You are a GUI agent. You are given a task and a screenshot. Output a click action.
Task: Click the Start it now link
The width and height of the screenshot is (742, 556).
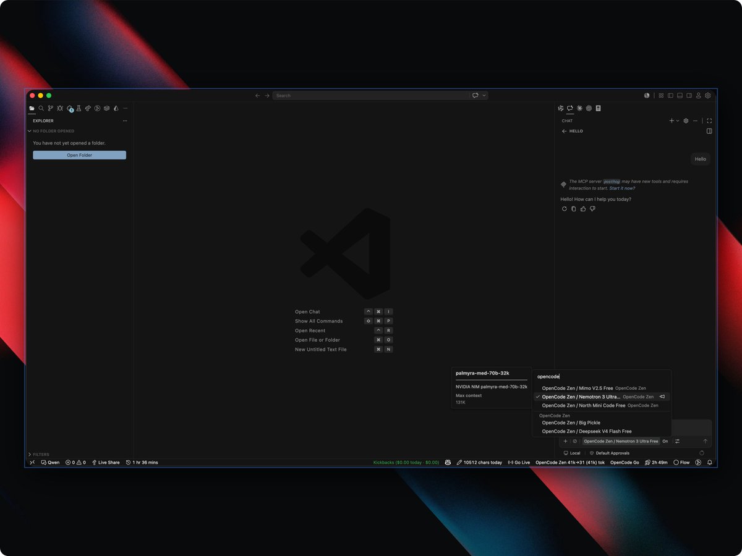coord(621,188)
